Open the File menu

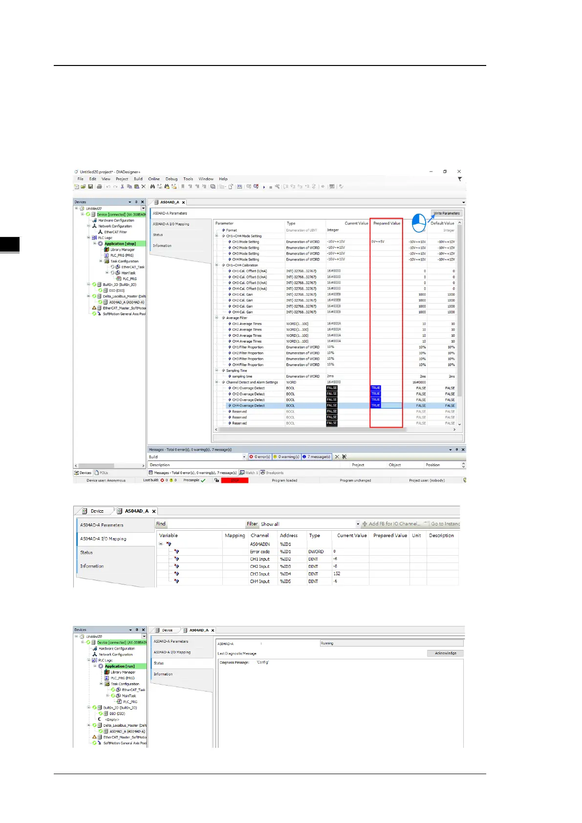(x=81, y=179)
